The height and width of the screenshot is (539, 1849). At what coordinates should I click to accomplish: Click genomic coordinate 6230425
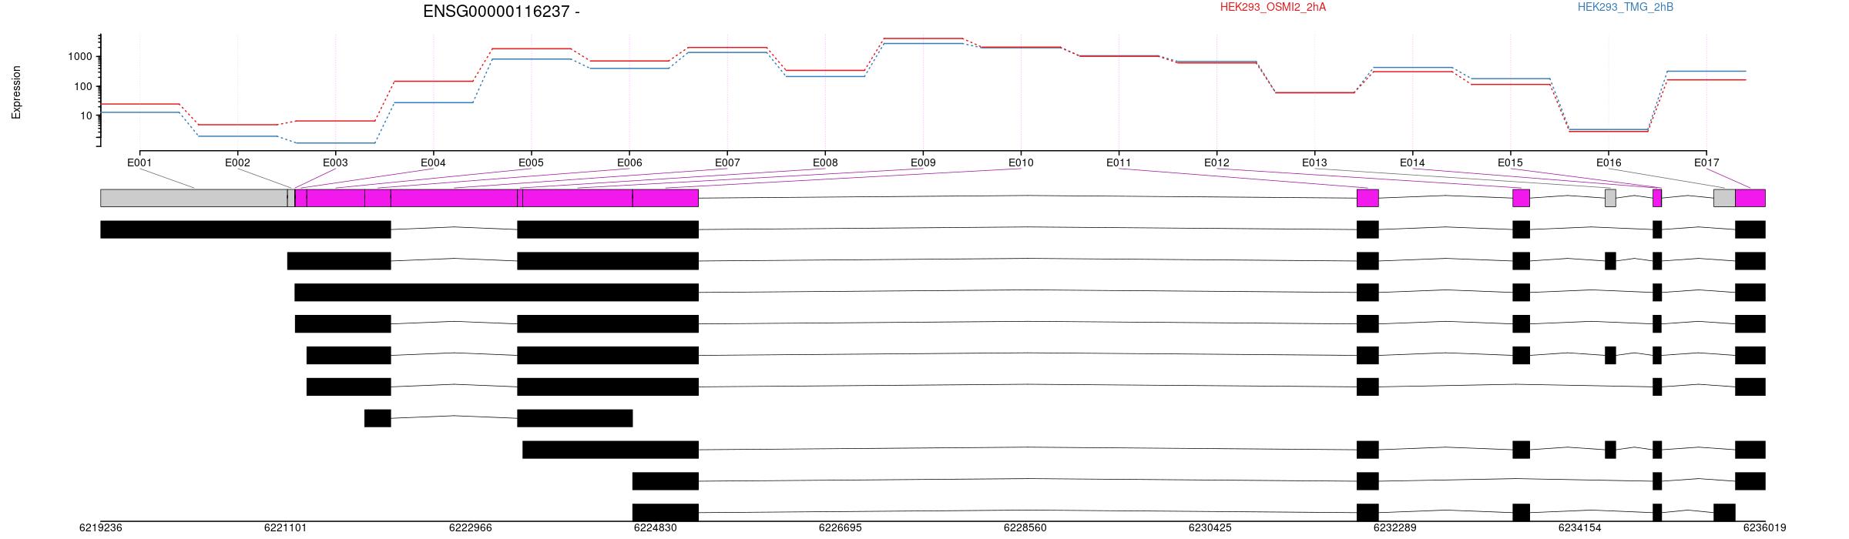[1210, 528]
